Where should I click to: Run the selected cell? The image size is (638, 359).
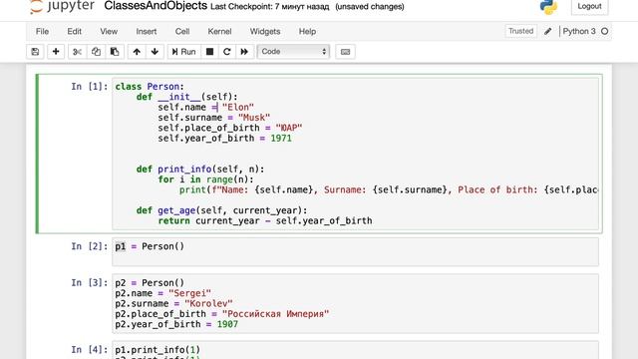point(183,52)
